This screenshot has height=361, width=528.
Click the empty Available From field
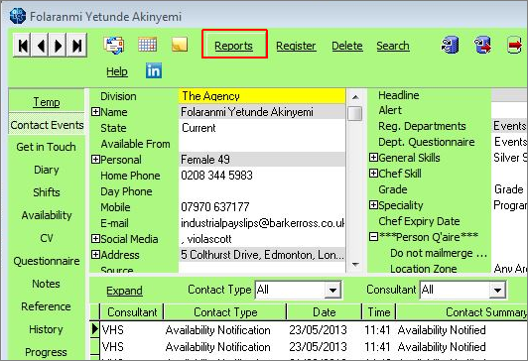(262, 144)
